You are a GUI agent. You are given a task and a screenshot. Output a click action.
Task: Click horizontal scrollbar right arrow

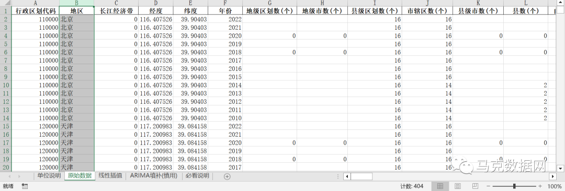coord(553,176)
